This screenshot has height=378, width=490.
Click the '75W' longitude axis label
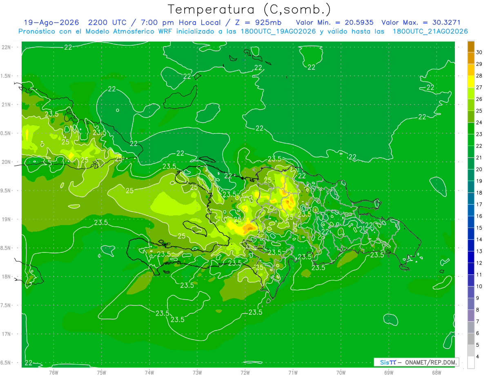point(101,372)
